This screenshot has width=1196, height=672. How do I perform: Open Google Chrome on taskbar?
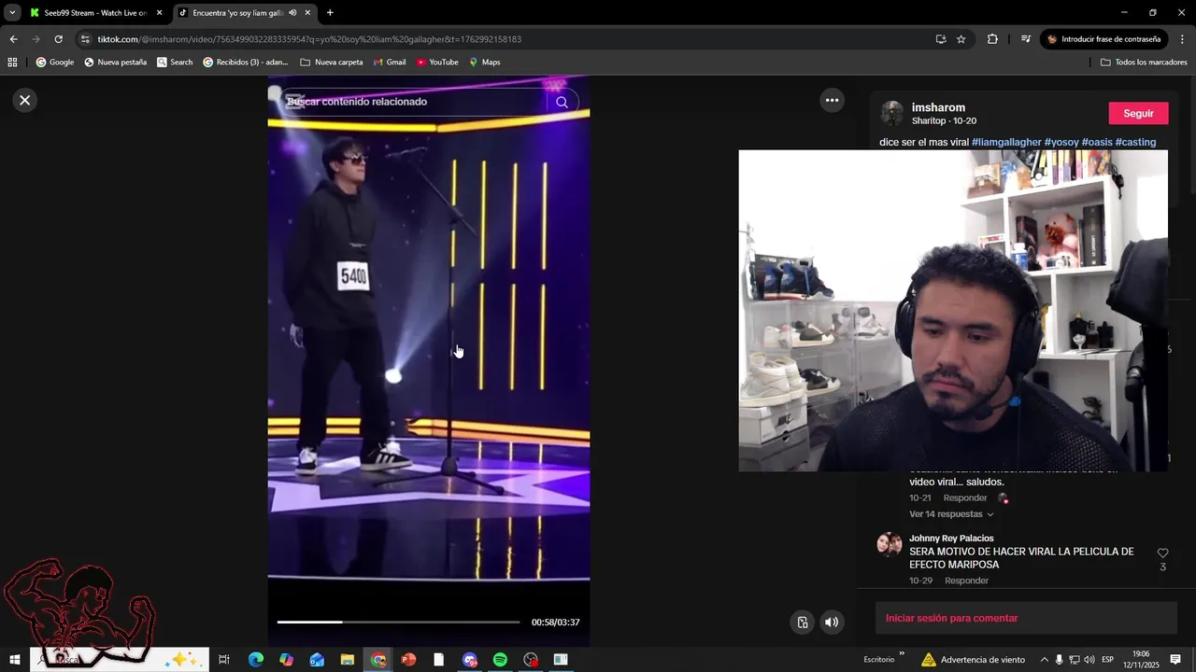[x=377, y=660]
